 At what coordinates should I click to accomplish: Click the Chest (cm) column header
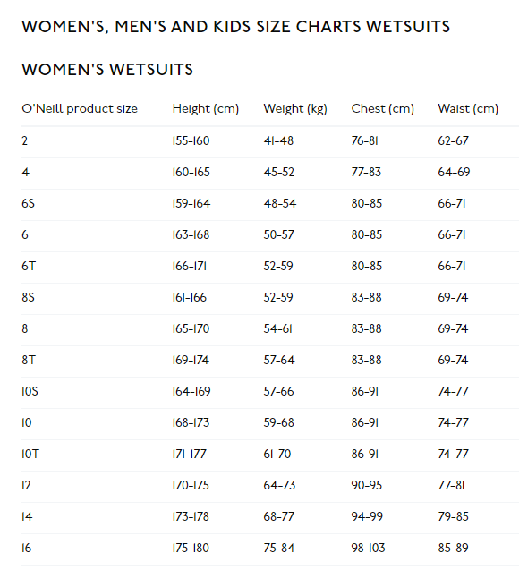383,108
